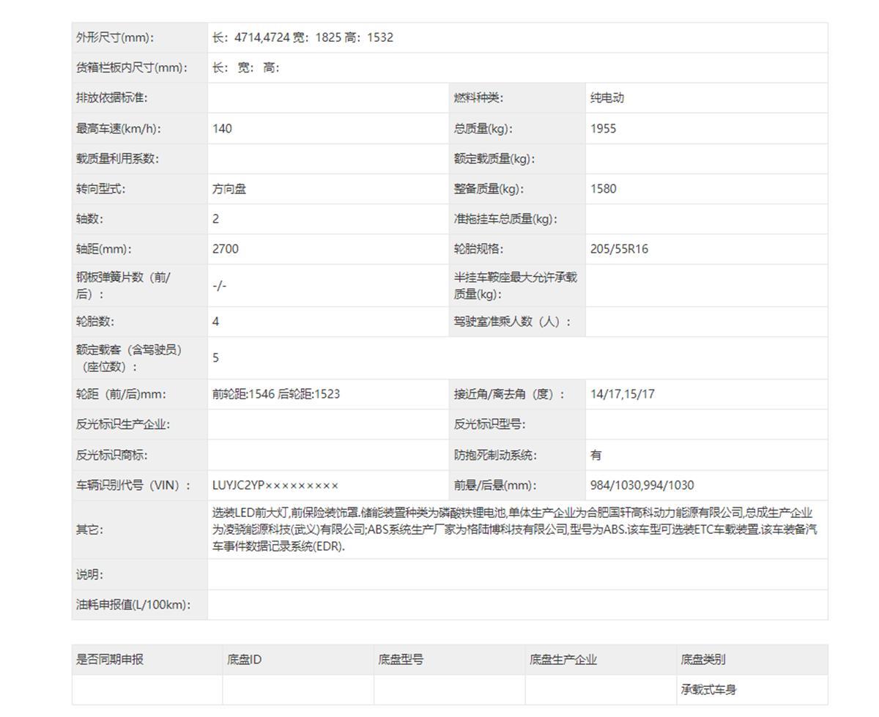Click the 准拖挂车总质量(kg) label

505,218
